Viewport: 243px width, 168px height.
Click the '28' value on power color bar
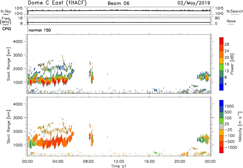click(x=227, y=44)
